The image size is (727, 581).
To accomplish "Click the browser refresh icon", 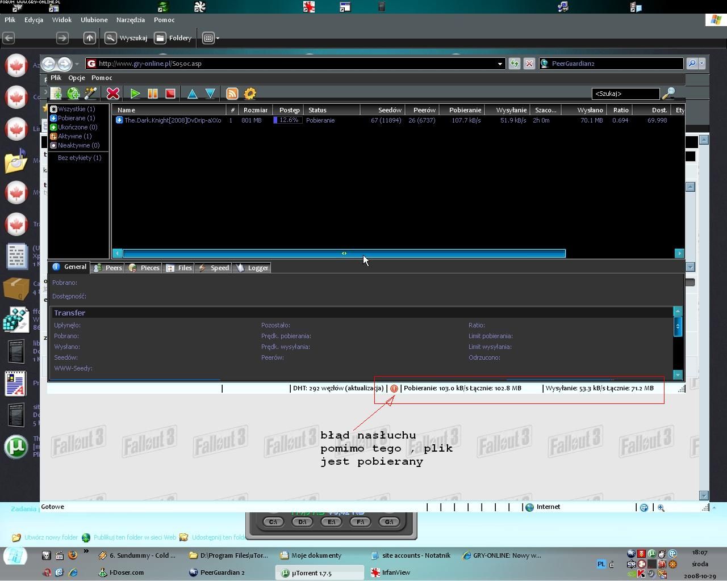I will pos(515,64).
